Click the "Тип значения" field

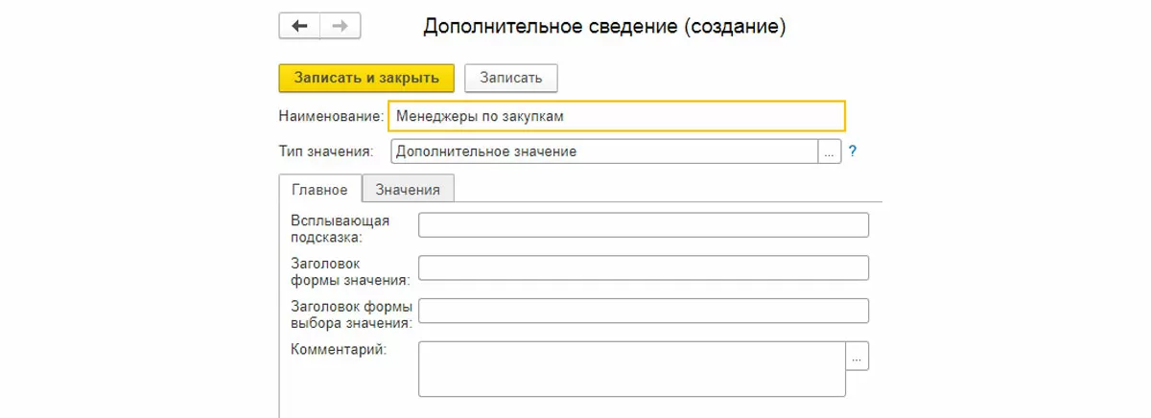coord(604,151)
